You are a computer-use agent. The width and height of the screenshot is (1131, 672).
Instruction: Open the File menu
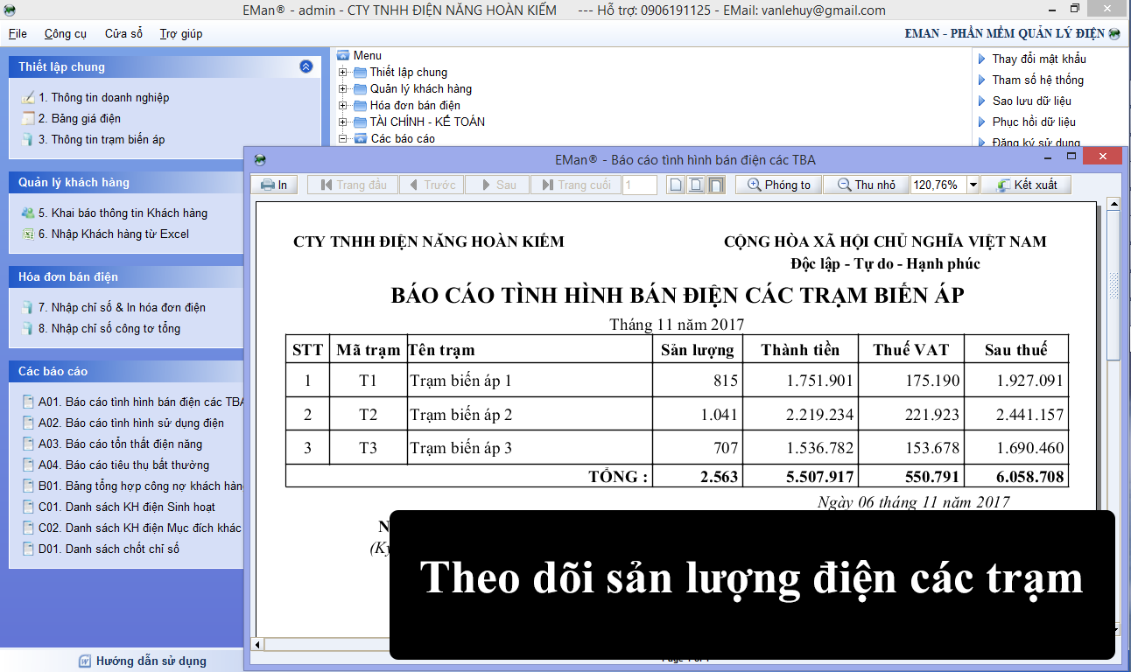click(18, 33)
